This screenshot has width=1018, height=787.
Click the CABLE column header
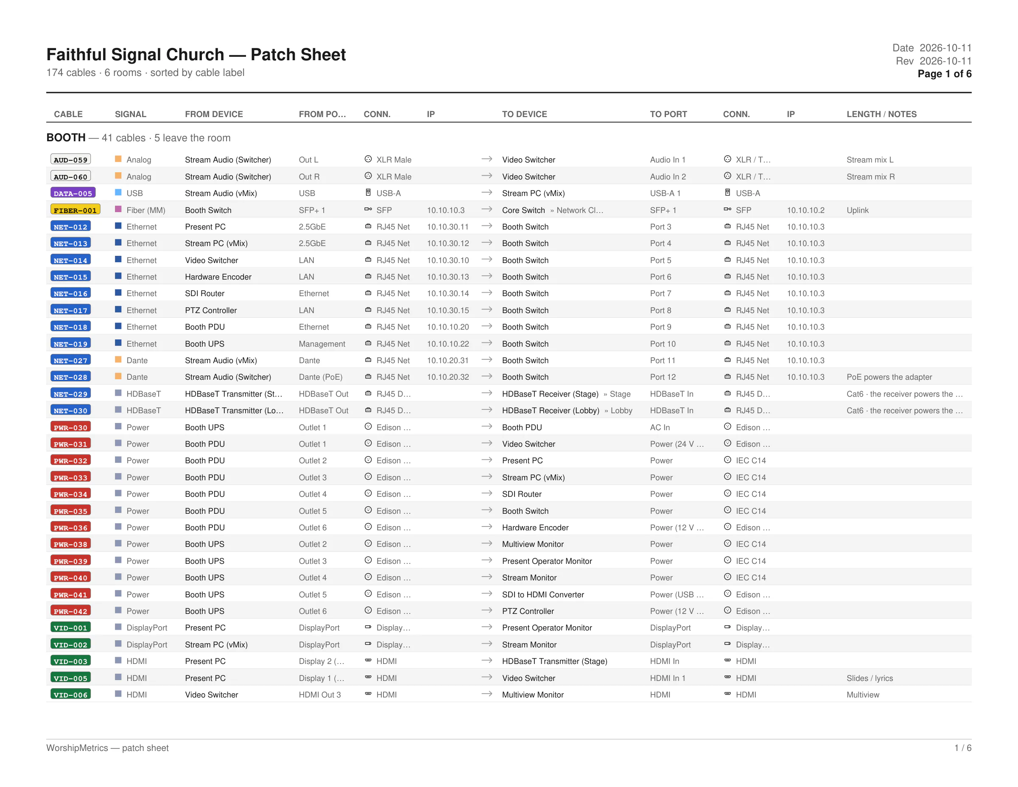68,114
